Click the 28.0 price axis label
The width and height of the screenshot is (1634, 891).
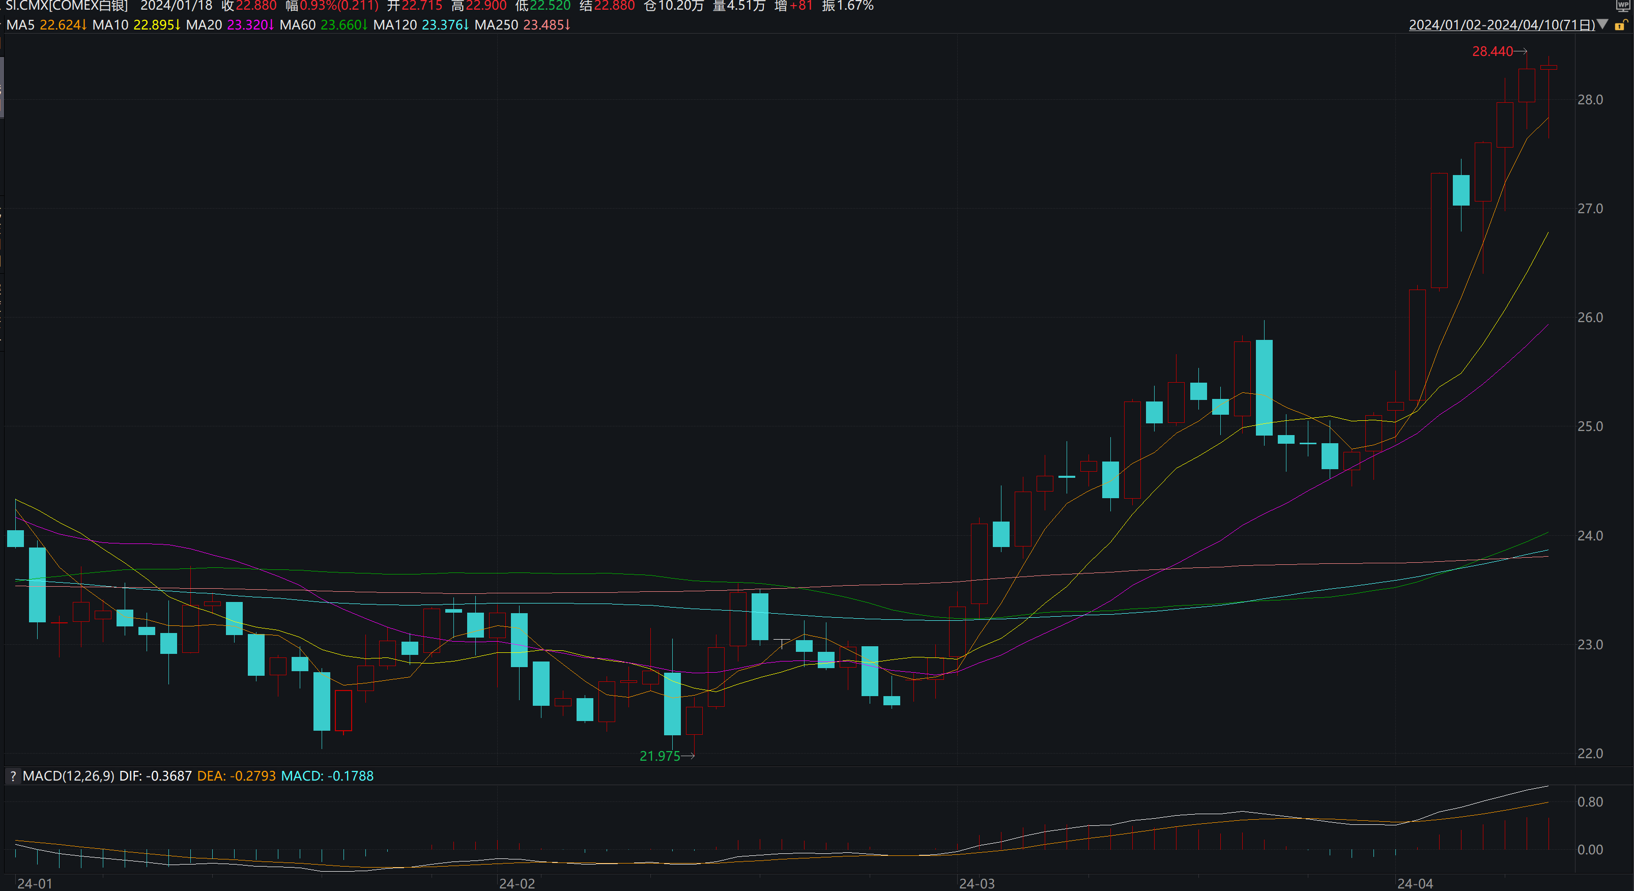[1590, 100]
